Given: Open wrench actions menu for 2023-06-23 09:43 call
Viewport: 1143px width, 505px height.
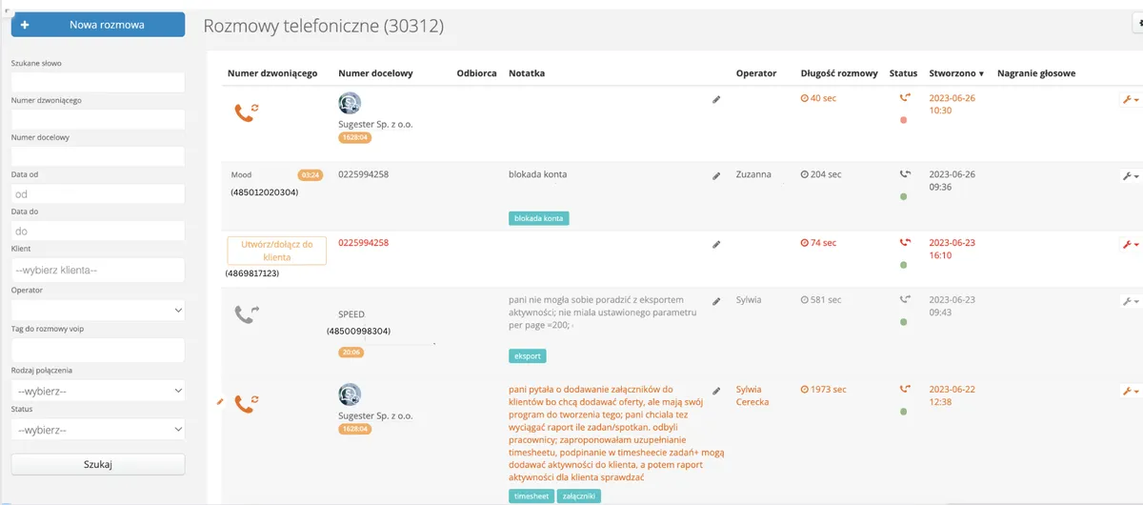Looking at the screenshot, I should click(1130, 301).
